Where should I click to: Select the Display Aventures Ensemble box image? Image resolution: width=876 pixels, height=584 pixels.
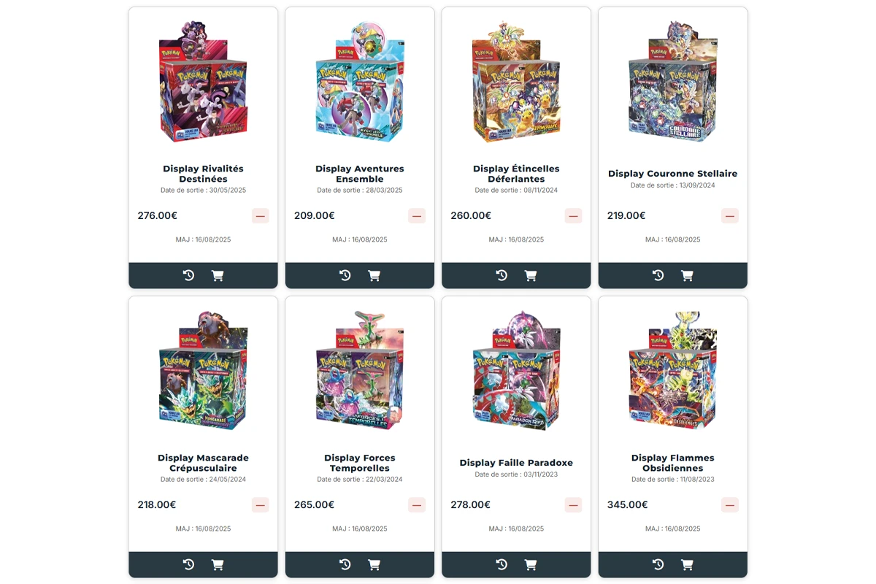(x=360, y=82)
